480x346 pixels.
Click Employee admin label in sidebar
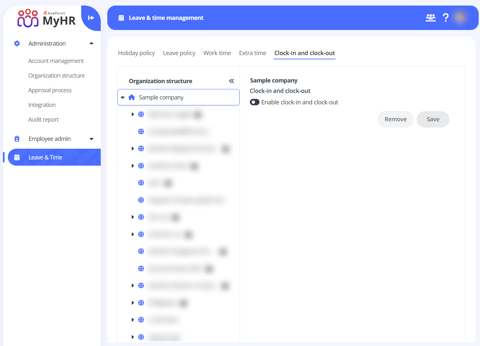coord(50,139)
